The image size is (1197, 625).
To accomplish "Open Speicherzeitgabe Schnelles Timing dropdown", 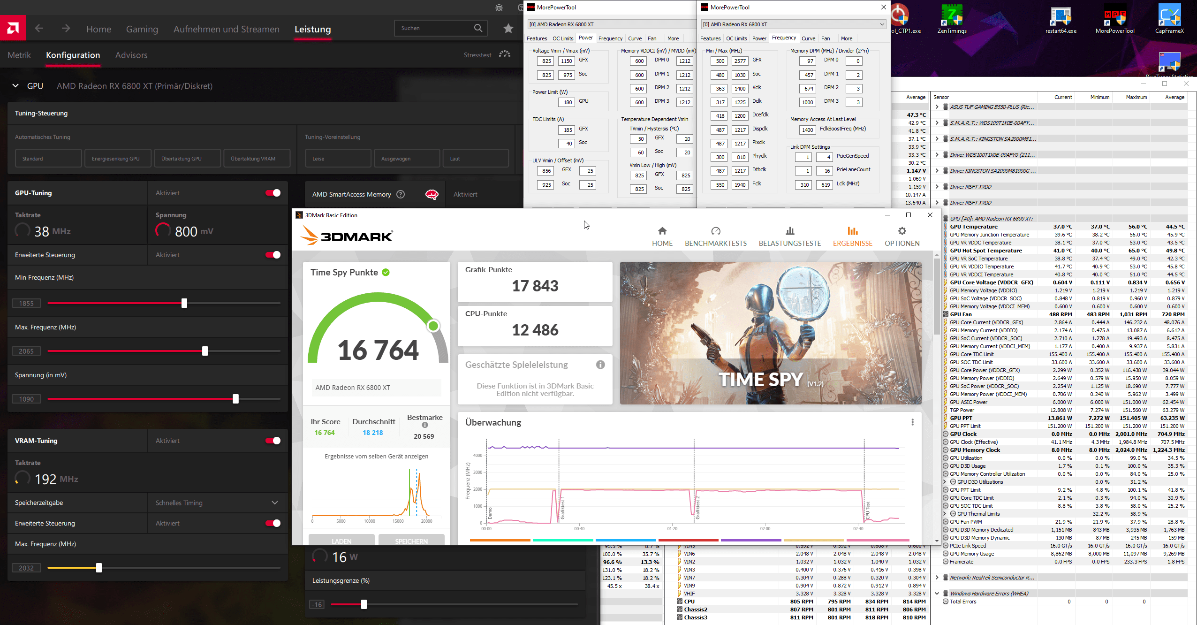I will coord(275,503).
